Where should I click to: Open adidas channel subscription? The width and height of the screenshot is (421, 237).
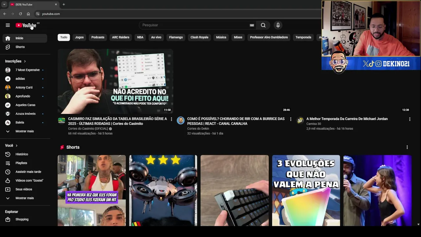(x=25, y=79)
